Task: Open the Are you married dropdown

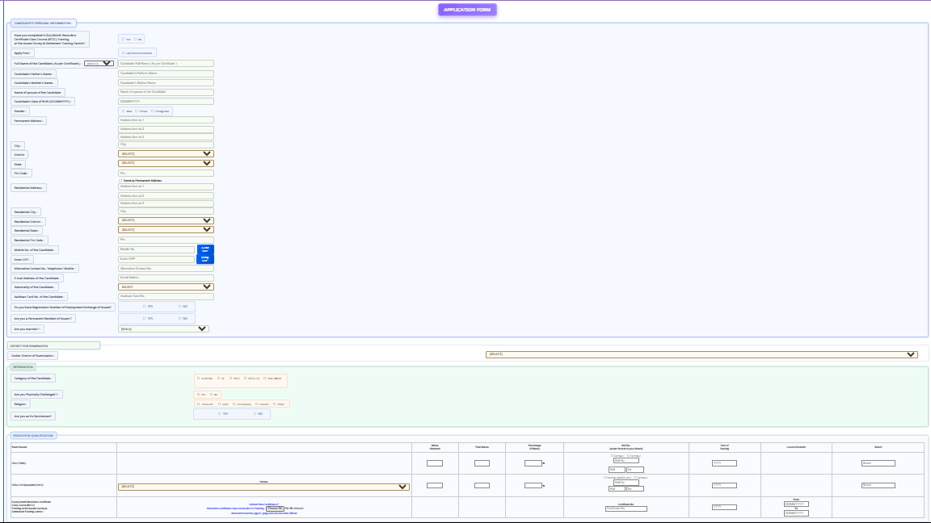Action: coord(162,328)
